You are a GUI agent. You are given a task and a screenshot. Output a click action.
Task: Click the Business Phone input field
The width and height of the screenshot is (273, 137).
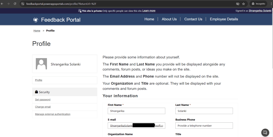tap(204, 126)
